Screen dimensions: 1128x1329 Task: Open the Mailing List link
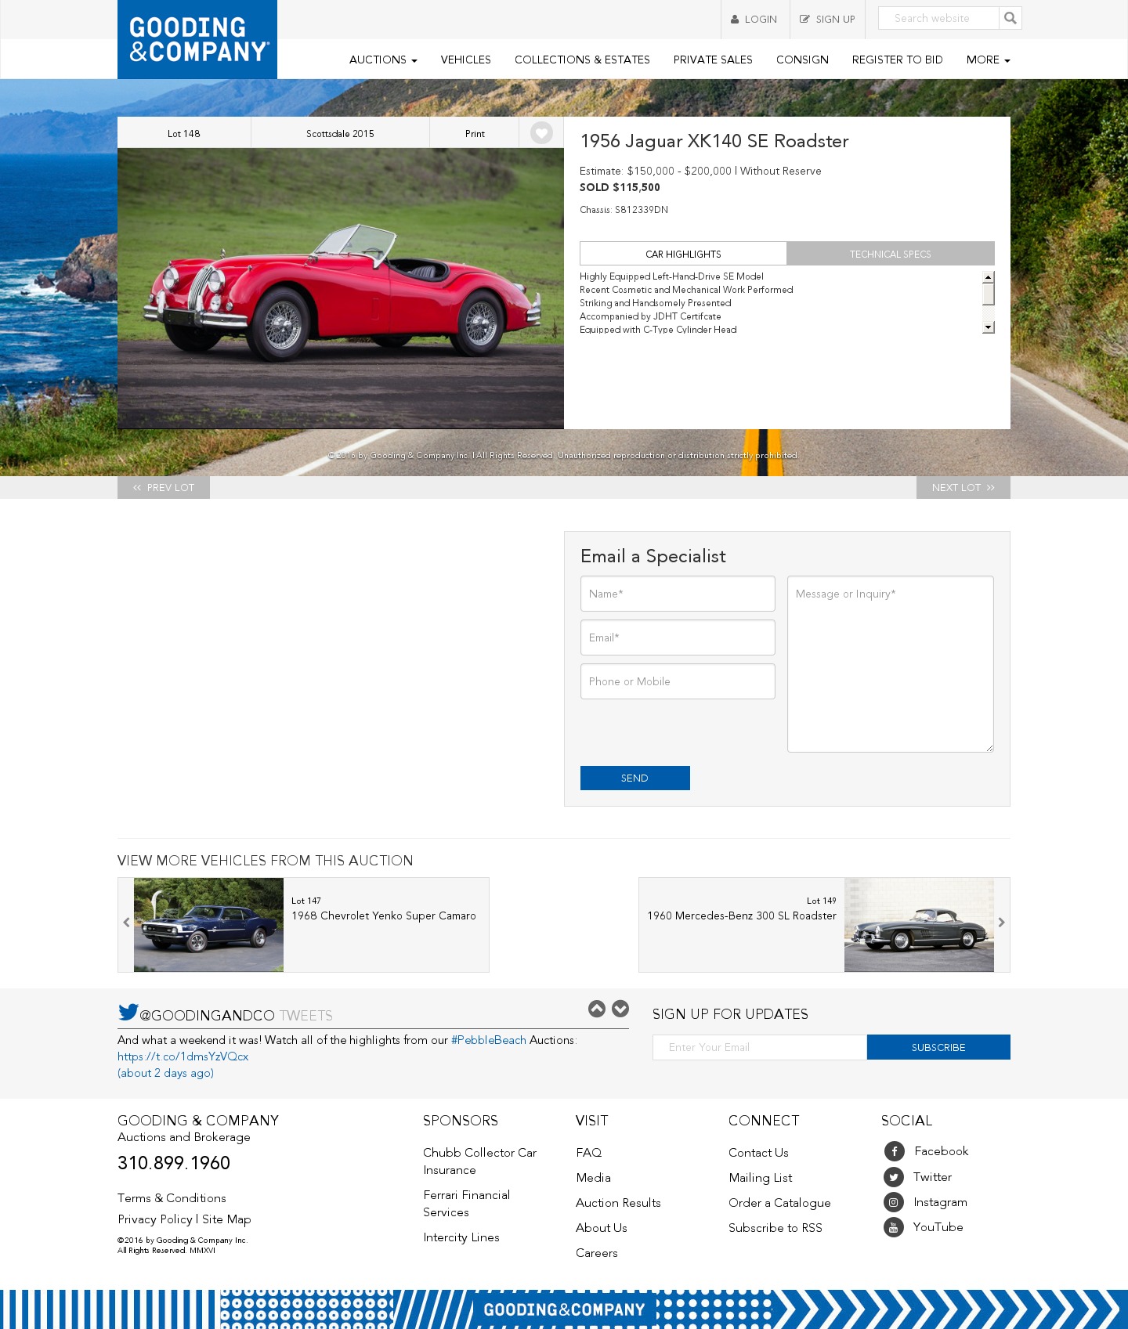[761, 1178]
